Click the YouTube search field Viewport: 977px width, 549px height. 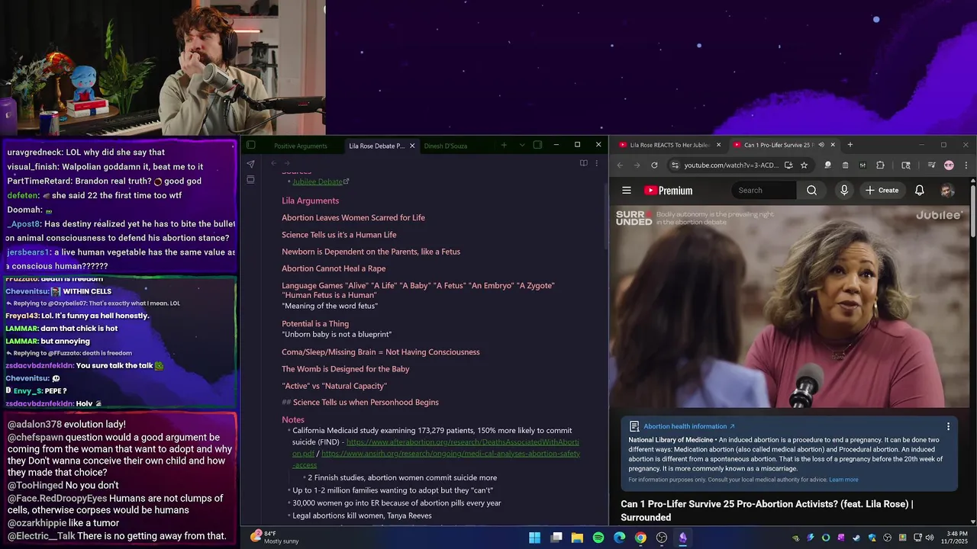(765, 191)
